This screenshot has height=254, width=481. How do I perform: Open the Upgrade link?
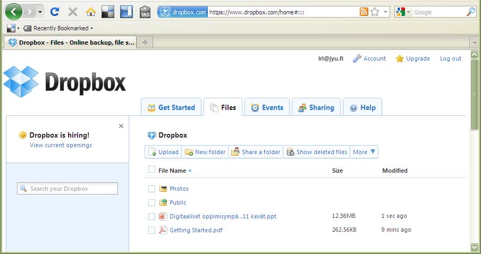tap(418, 58)
